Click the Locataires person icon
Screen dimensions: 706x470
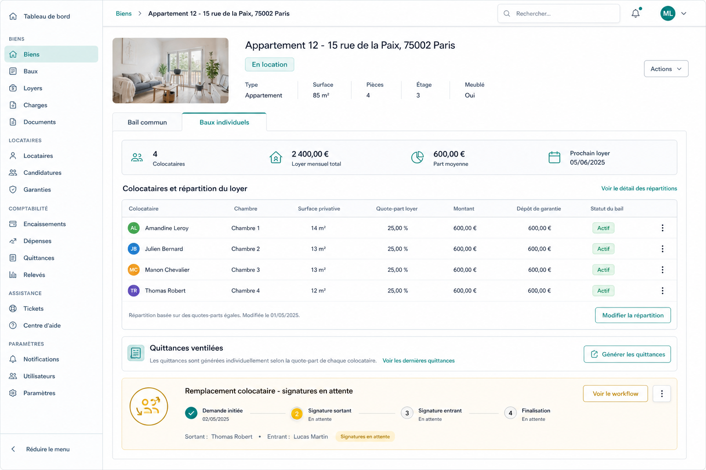pos(13,156)
